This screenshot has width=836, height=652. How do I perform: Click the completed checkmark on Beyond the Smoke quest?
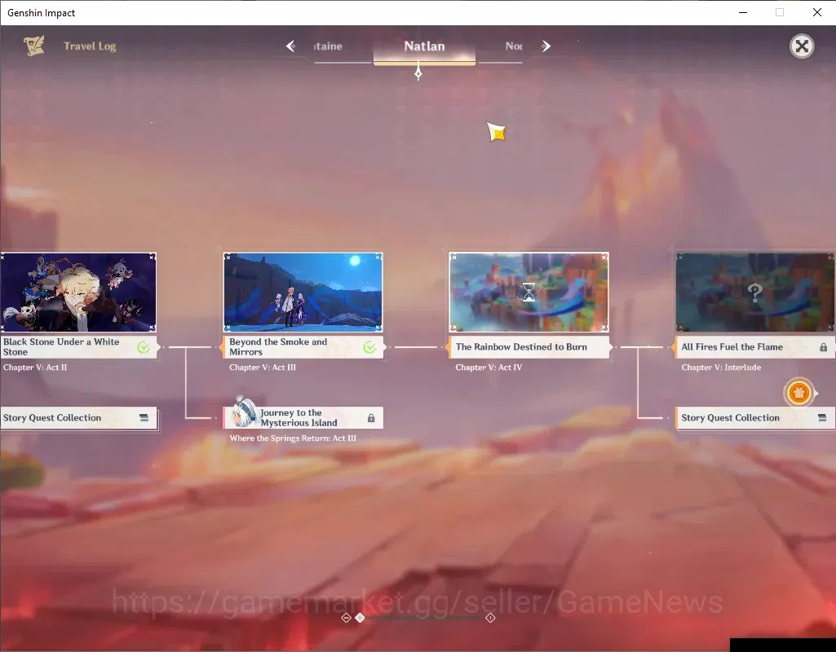369,347
